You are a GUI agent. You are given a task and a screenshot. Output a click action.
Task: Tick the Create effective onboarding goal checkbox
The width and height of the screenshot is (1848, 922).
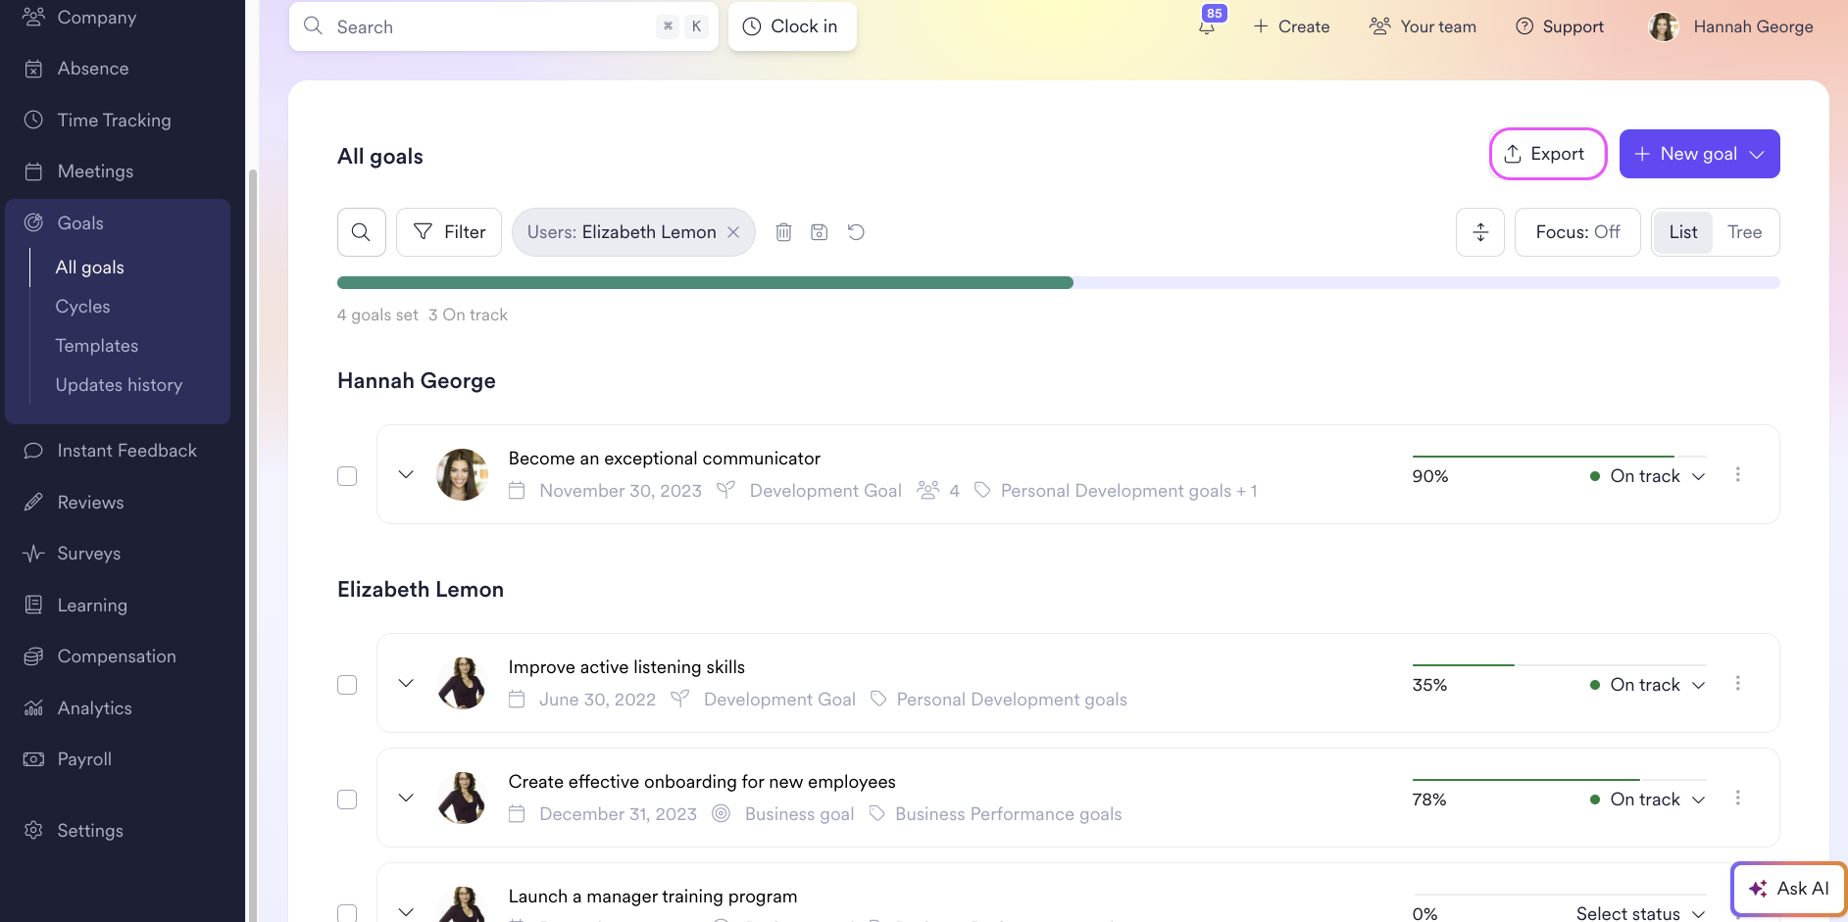coord(347,800)
